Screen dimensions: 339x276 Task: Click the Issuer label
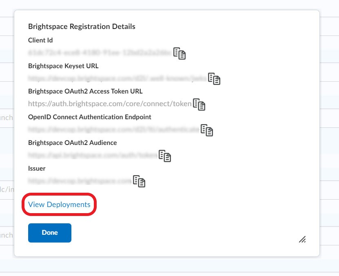point(37,169)
